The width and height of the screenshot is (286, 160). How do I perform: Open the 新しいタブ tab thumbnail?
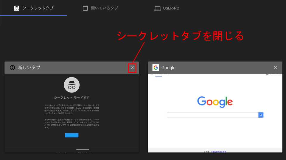(72, 113)
